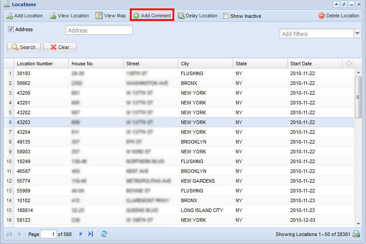The width and height of the screenshot is (366, 244).
Task: Sort by State column header
Action: pyautogui.click(x=260, y=64)
